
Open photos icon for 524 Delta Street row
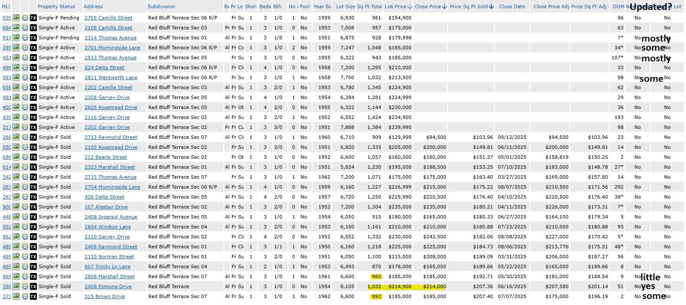pyautogui.click(x=16, y=67)
